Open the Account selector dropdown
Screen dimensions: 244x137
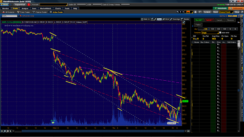[x=53, y=5]
